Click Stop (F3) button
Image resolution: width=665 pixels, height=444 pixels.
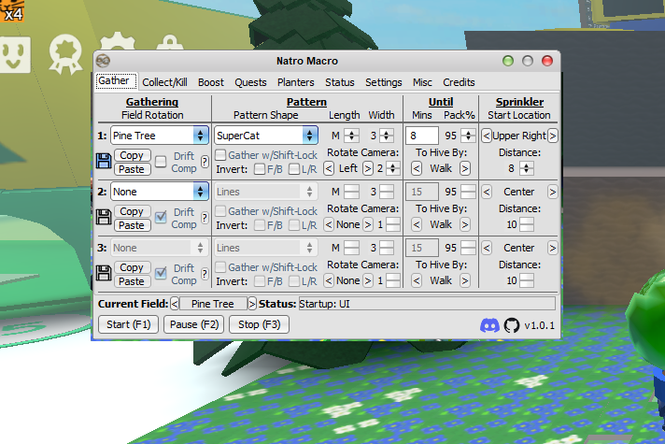point(259,324)
